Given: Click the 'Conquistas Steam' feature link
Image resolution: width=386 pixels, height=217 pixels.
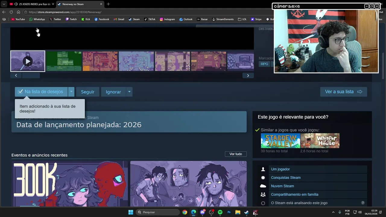Looking at the screenshot, I should click(286, 178).
